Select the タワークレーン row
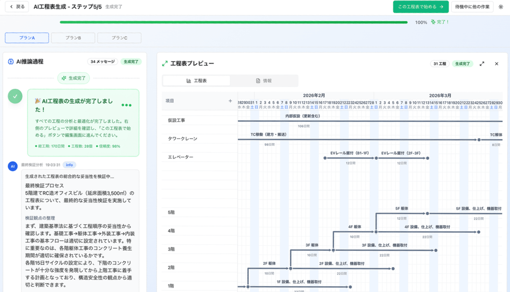The height and width of the screenshot is (292, 510). tap(200, 139)
